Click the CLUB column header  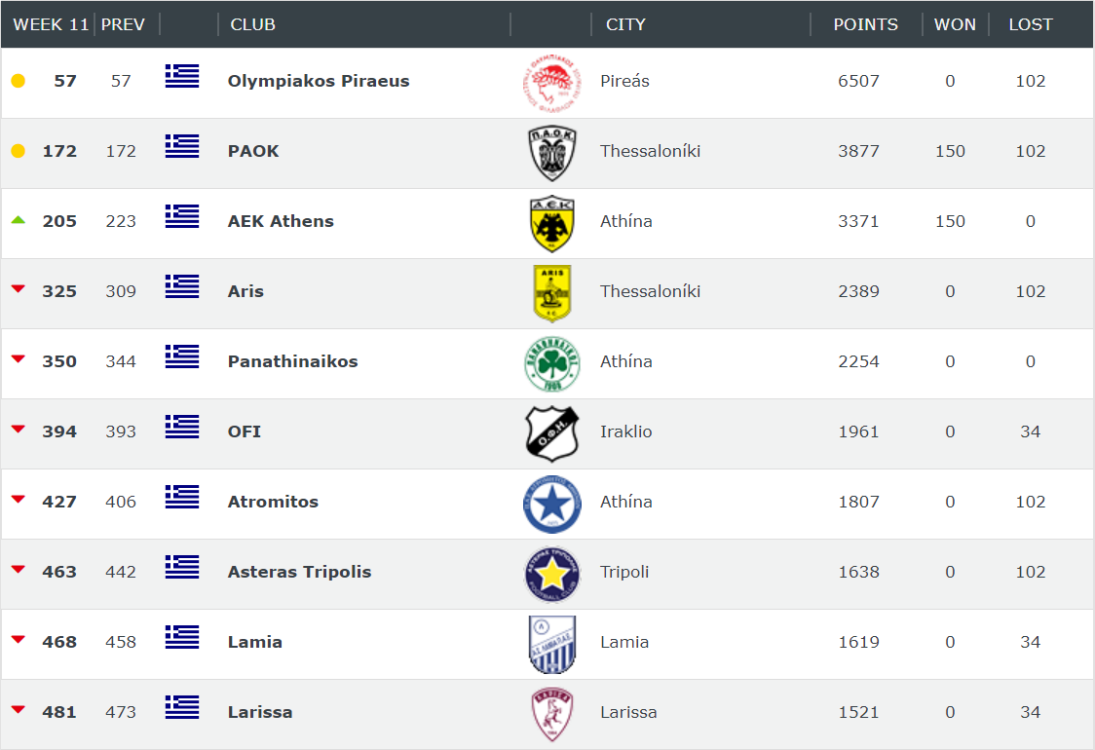coord(252,24)
